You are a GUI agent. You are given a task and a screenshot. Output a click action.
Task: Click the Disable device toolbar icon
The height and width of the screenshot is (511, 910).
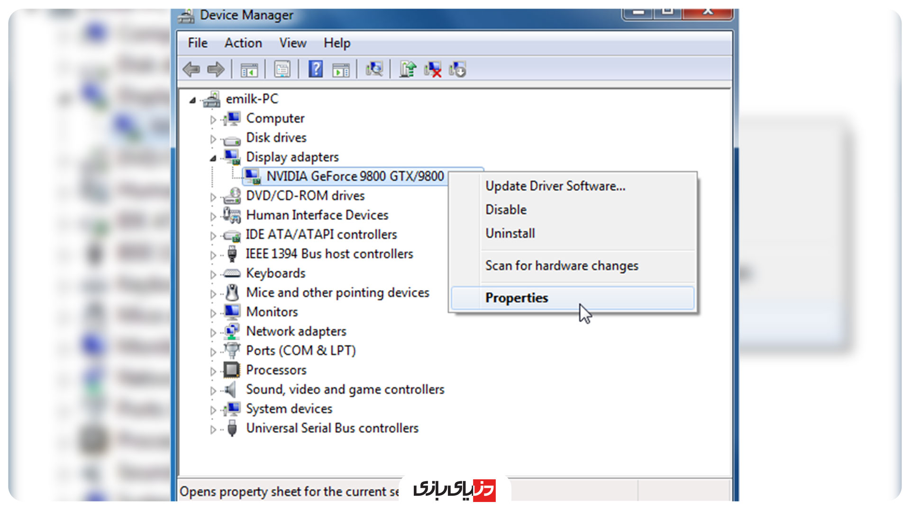point(458,70)
